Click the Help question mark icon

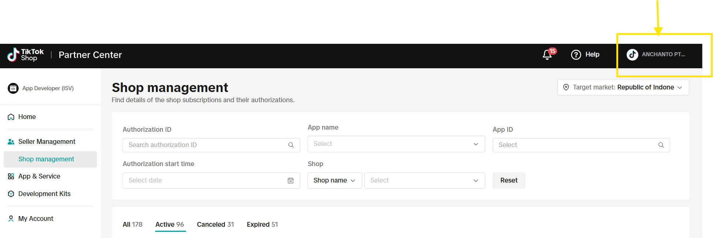576,54
